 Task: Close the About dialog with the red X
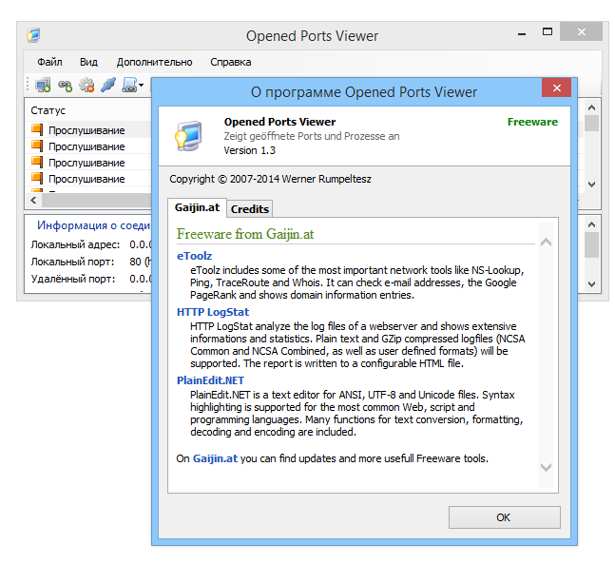coord(556,88)
